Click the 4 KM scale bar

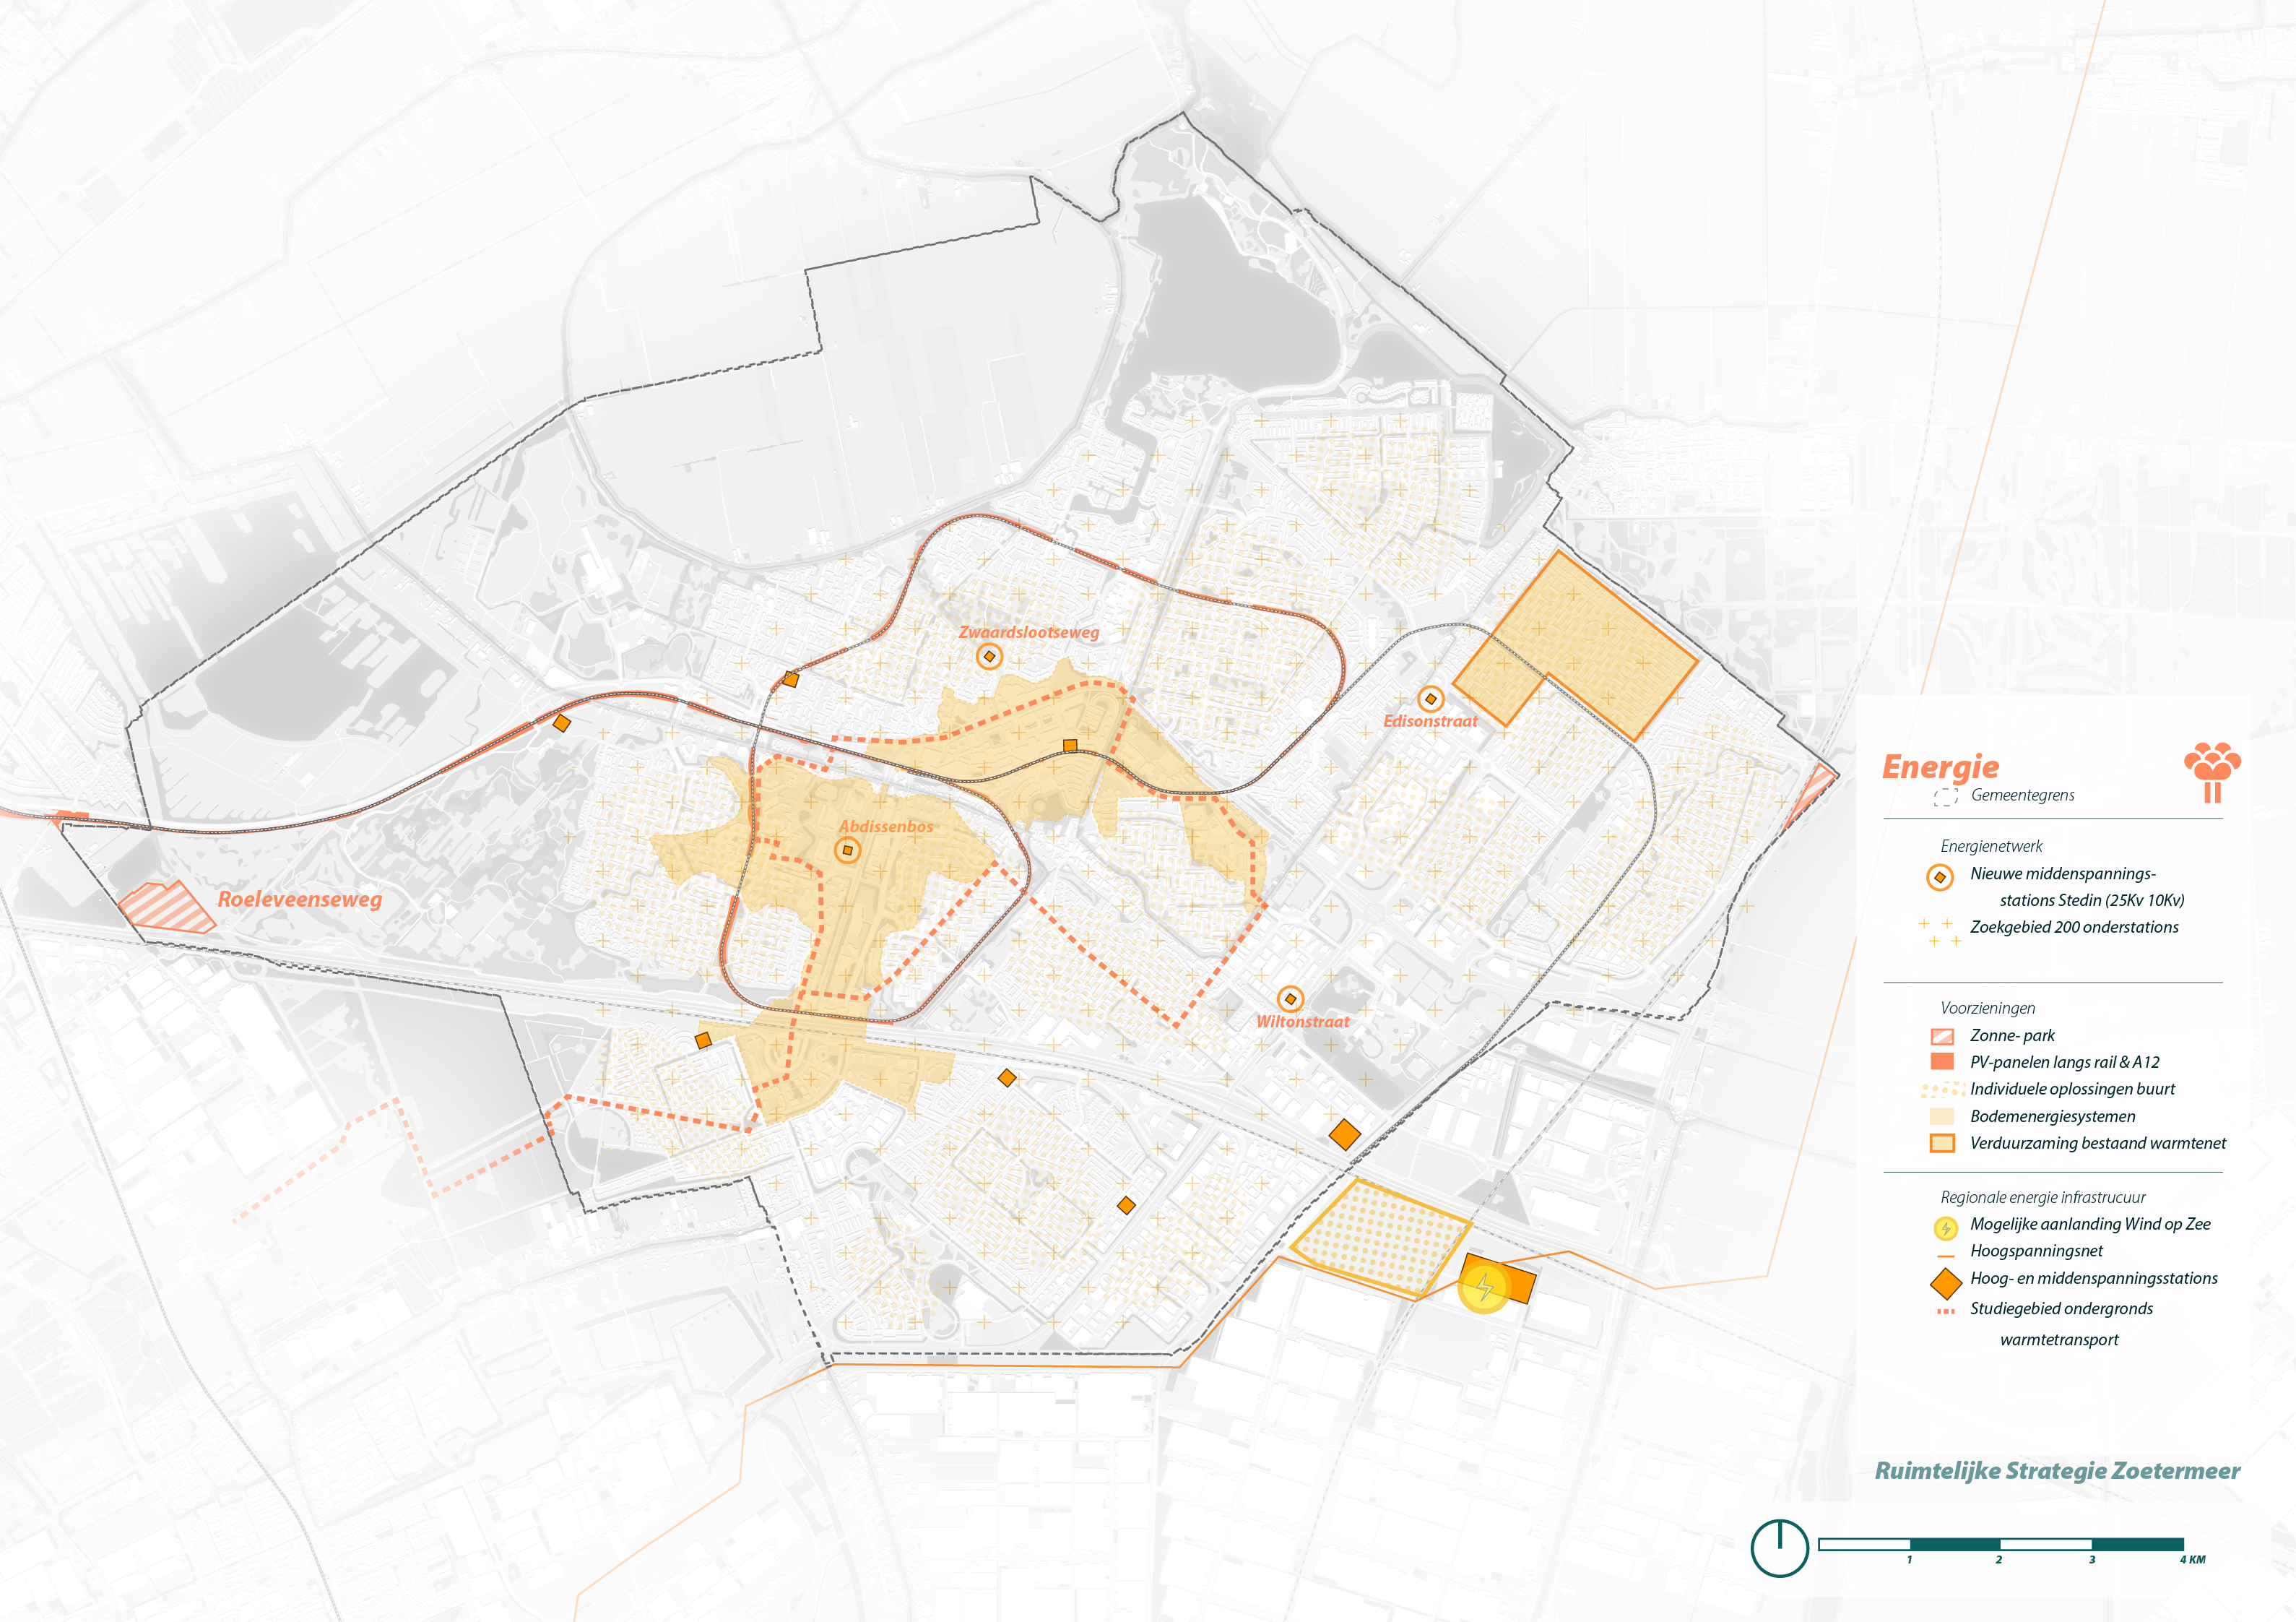click(2000, 1545)
